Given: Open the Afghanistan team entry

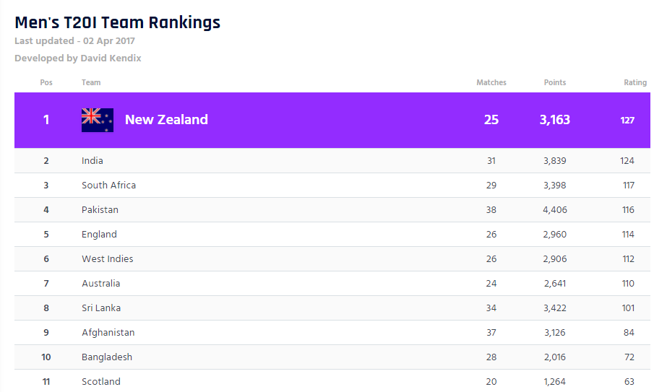Looking at the screenshot, I should pyautogui.click(x=108, y=333).
